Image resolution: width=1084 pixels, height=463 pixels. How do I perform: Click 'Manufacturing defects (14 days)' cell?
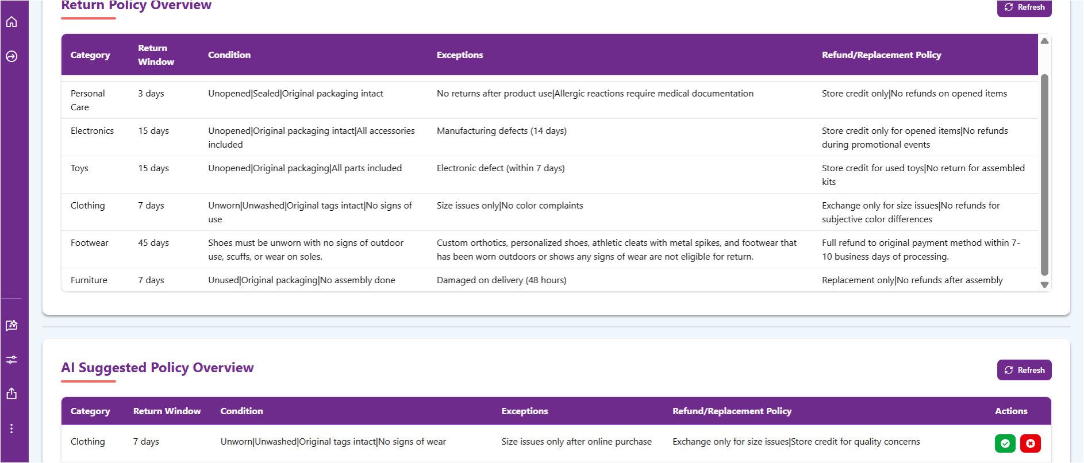[501, 131]
